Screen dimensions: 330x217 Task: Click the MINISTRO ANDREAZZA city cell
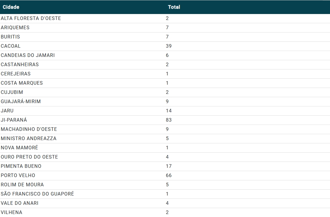pos(29,139)
